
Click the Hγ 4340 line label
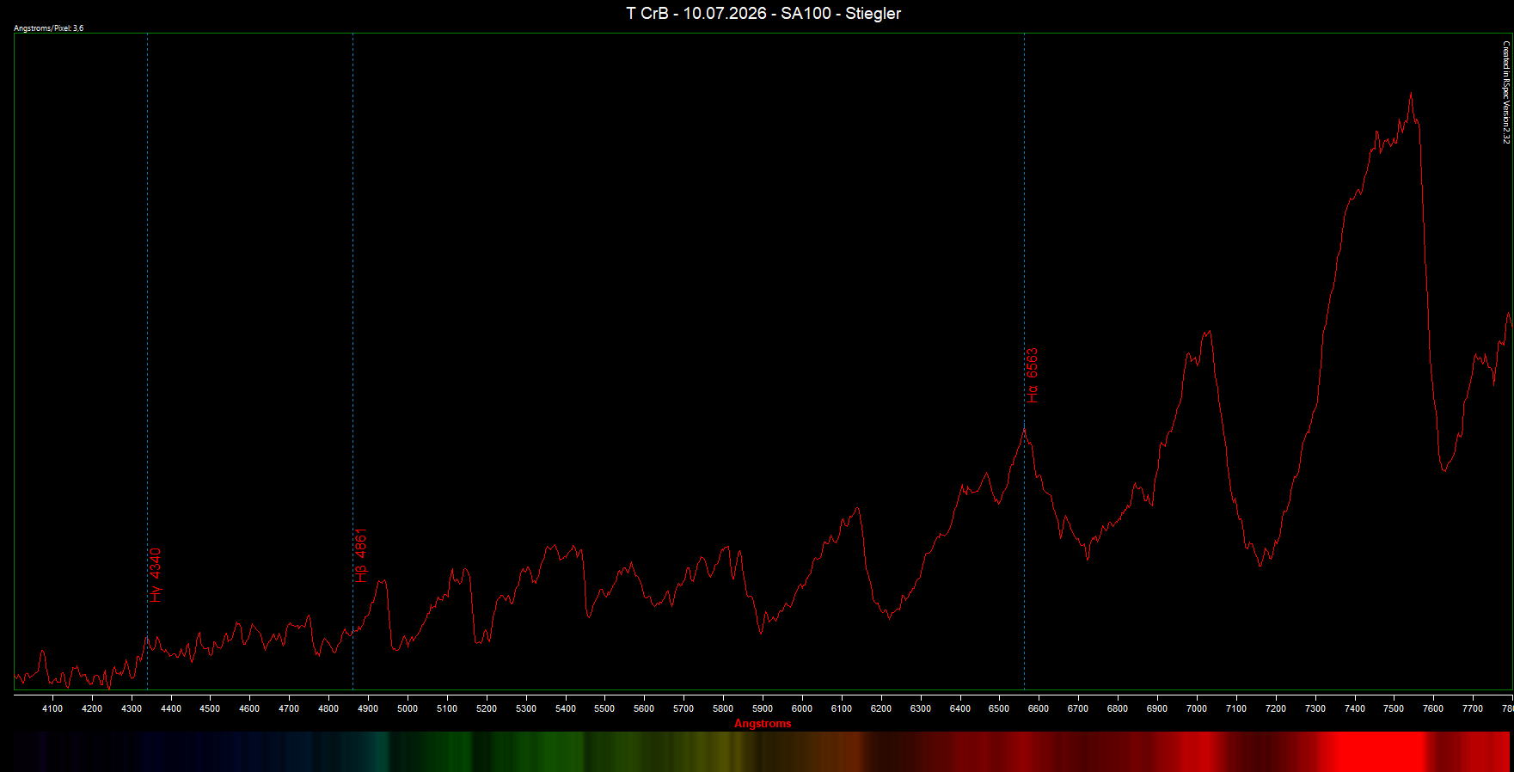(x=156, y=575)
